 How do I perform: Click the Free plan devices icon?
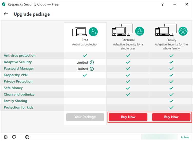point(79,32)
